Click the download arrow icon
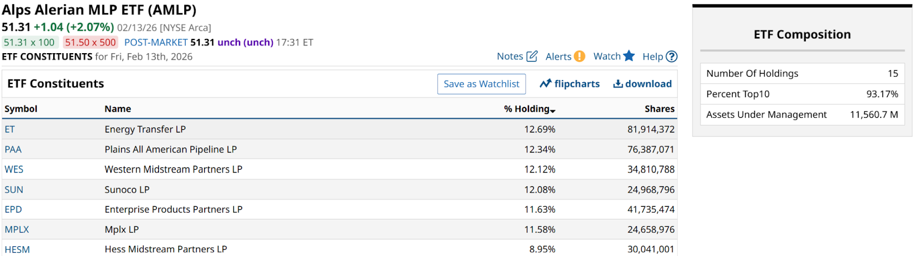Screen dimensions: 915x256 pyautogui.click(x=618, y=84)
